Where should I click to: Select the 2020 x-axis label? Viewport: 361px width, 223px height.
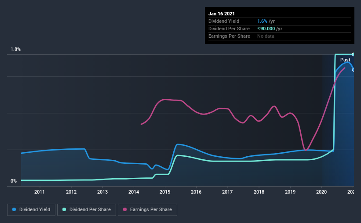pyautogui.click(x=321, y=192)
